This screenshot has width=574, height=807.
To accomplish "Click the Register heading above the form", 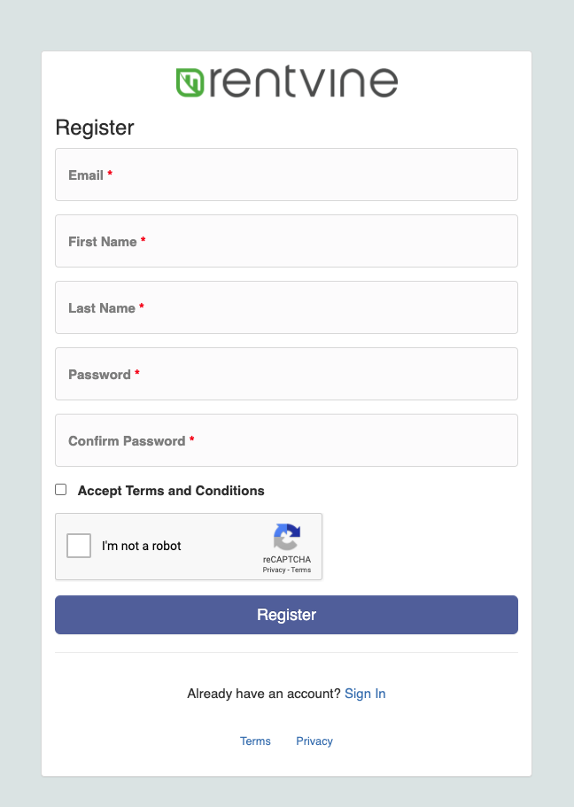I will point(95,128).
